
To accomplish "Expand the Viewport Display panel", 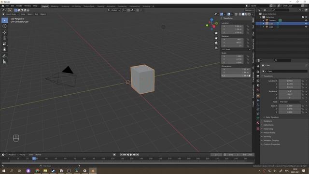I will 271,141.
